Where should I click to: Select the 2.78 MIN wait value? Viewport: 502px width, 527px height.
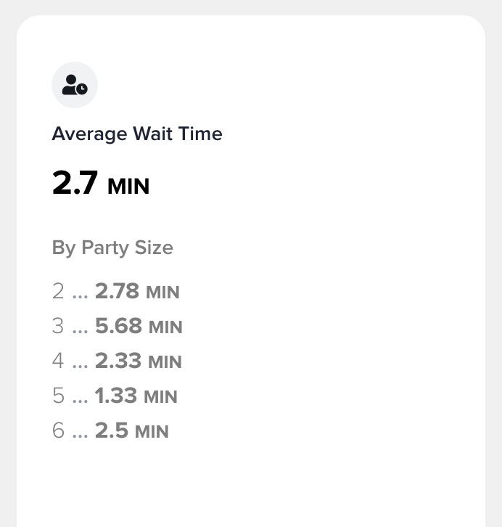[x=137, y=292]
